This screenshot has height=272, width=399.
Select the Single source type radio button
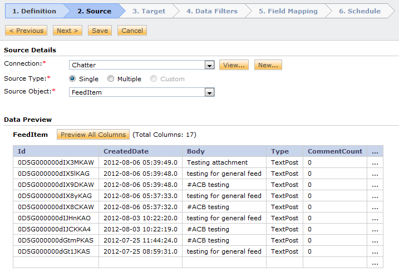[x=72, y=78]
